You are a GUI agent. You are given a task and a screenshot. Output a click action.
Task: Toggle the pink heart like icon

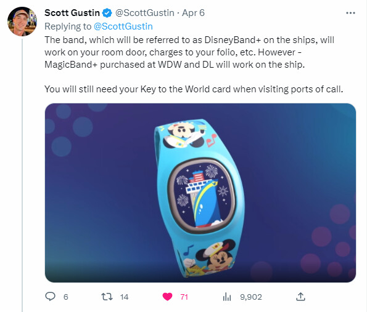click(167, 297)
